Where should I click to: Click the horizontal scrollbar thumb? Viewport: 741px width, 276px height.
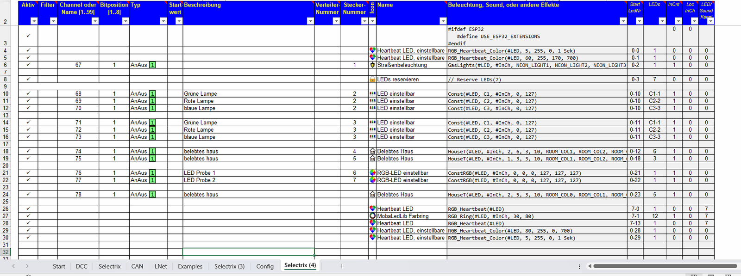[665, 266]
